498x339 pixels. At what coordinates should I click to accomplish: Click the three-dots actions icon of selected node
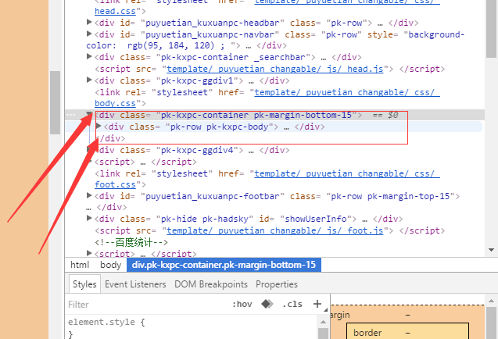70,115
